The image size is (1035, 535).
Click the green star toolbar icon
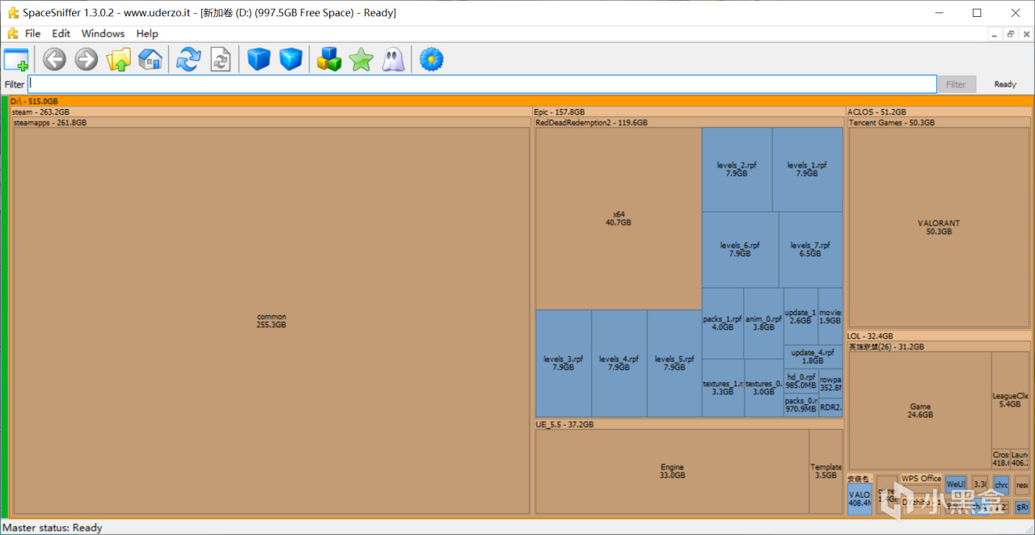(361, 59)
